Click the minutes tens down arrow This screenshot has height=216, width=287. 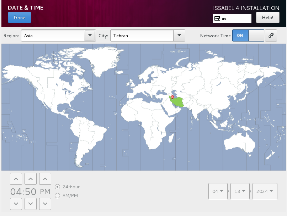coord(31,204)
